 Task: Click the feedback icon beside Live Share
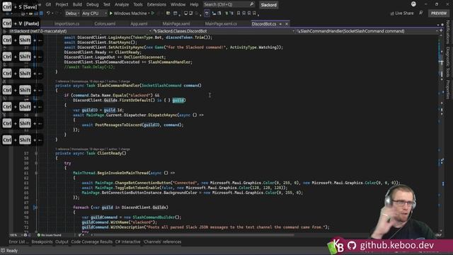click(x=421, y=13)
